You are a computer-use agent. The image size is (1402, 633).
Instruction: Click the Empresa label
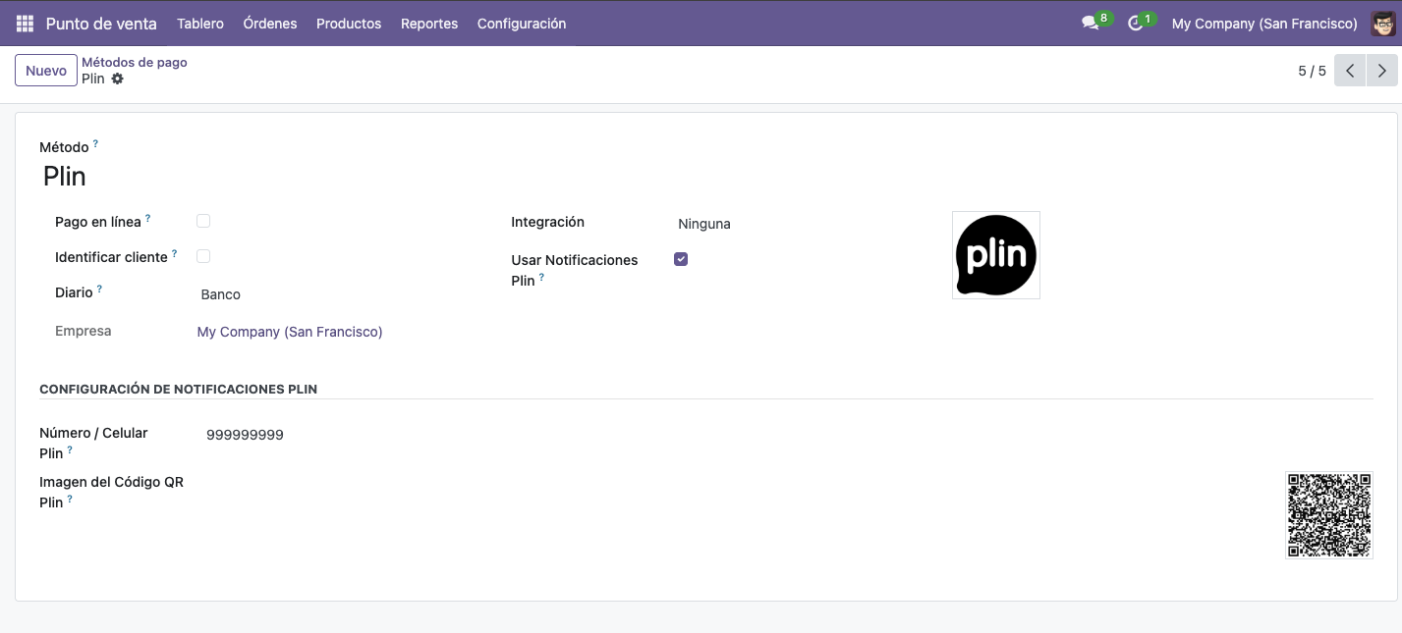[84, 331]
